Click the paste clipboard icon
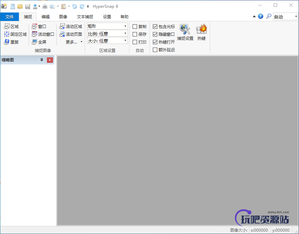Viewport: 299px width, 234px height. 63,6
